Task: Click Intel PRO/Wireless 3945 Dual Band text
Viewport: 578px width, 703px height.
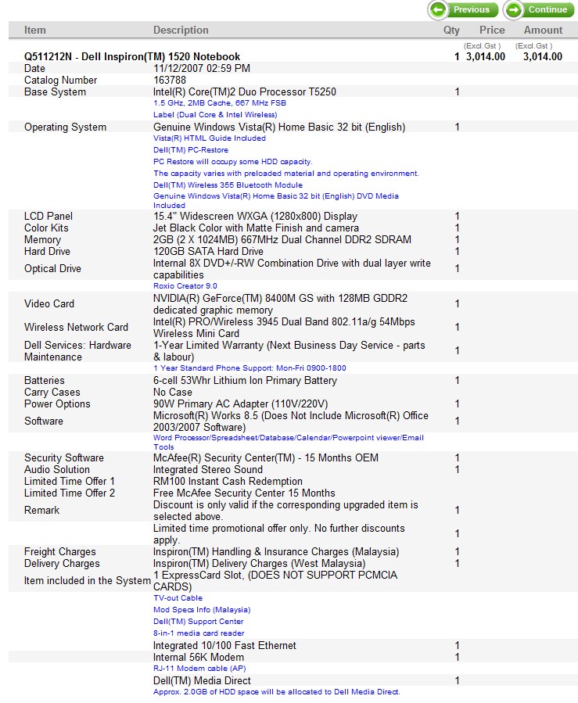Action: [x=284, y=328]
